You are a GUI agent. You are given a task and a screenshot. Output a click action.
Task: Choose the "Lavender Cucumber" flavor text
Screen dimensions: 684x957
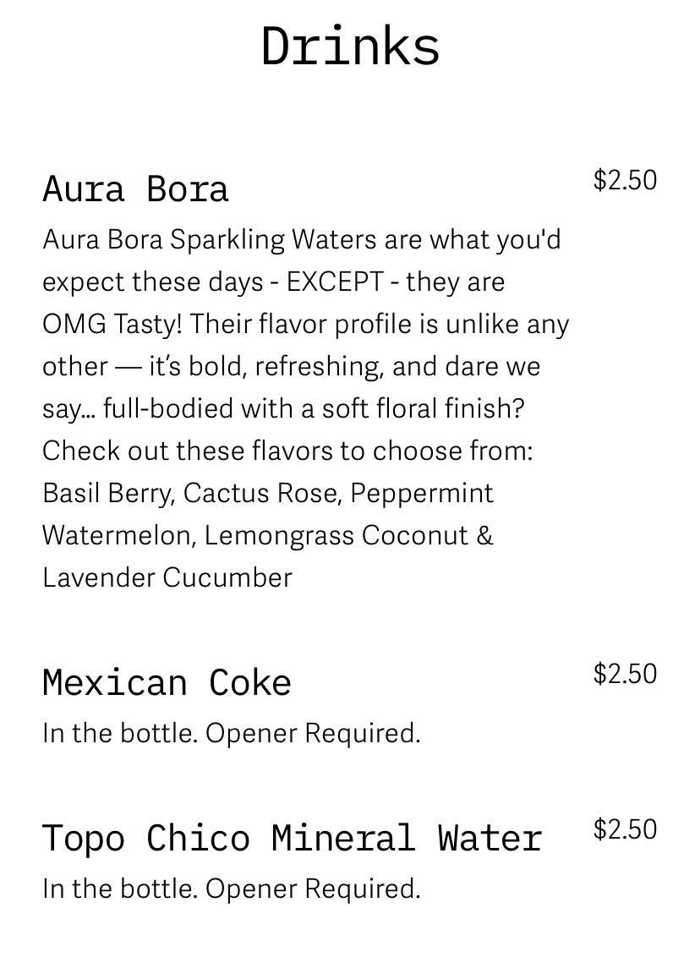point(167,577)
